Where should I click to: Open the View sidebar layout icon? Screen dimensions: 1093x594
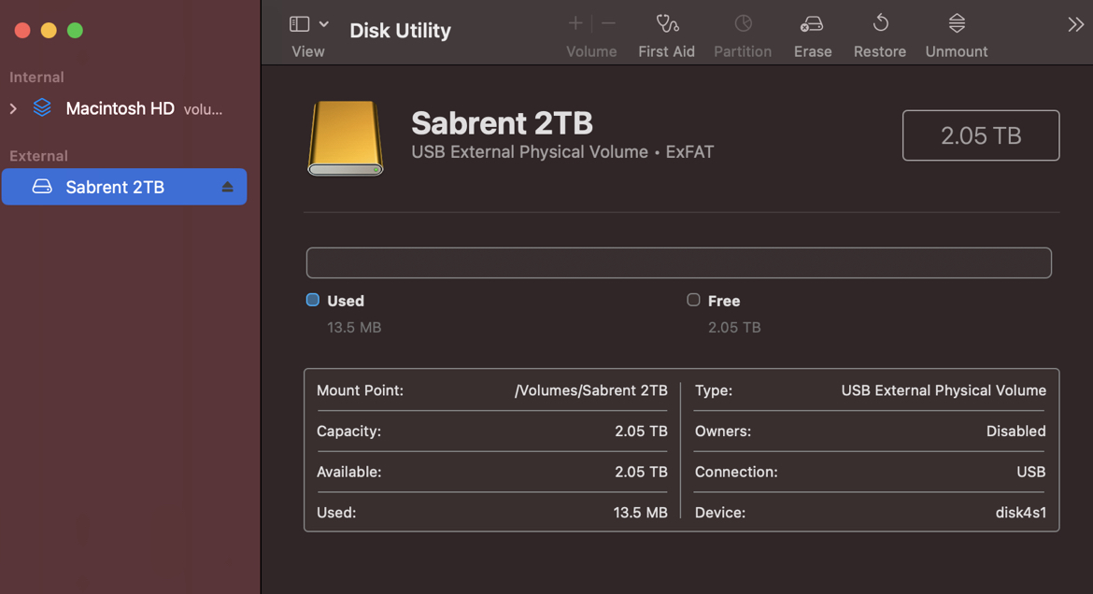click(299, 24)
